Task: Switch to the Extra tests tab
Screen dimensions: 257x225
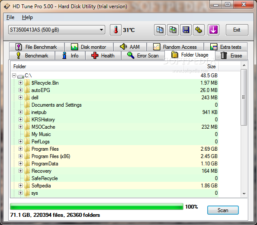Action: (226, 47)
